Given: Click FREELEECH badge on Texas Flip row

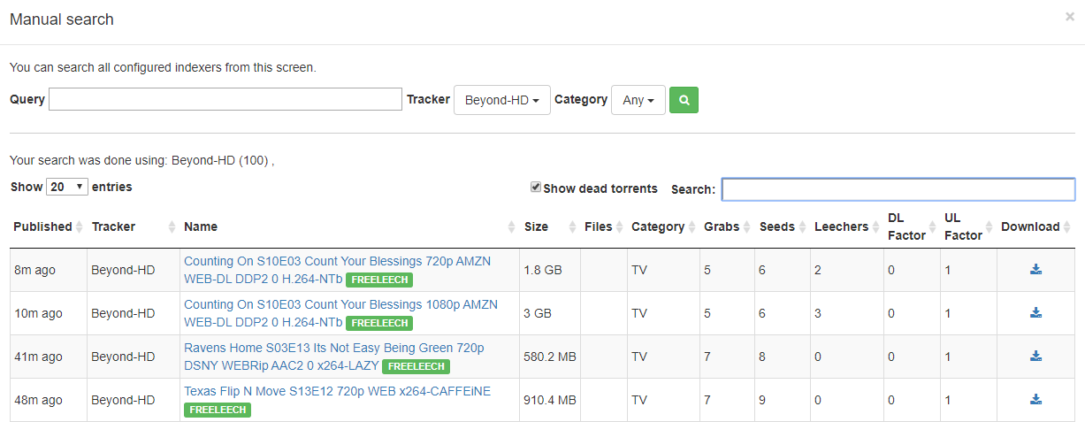Looking at the screenshot, I should [218, 410].
